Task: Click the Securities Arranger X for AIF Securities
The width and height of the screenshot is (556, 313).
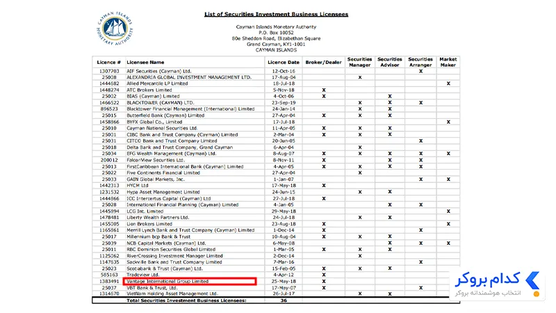Action: (x=421, y=72)
